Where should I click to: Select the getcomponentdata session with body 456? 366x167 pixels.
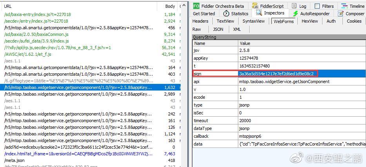point(91,28)
